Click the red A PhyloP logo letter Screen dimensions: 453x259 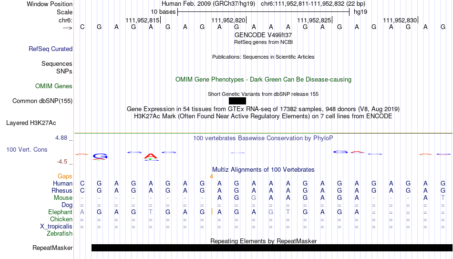point(151,156)
